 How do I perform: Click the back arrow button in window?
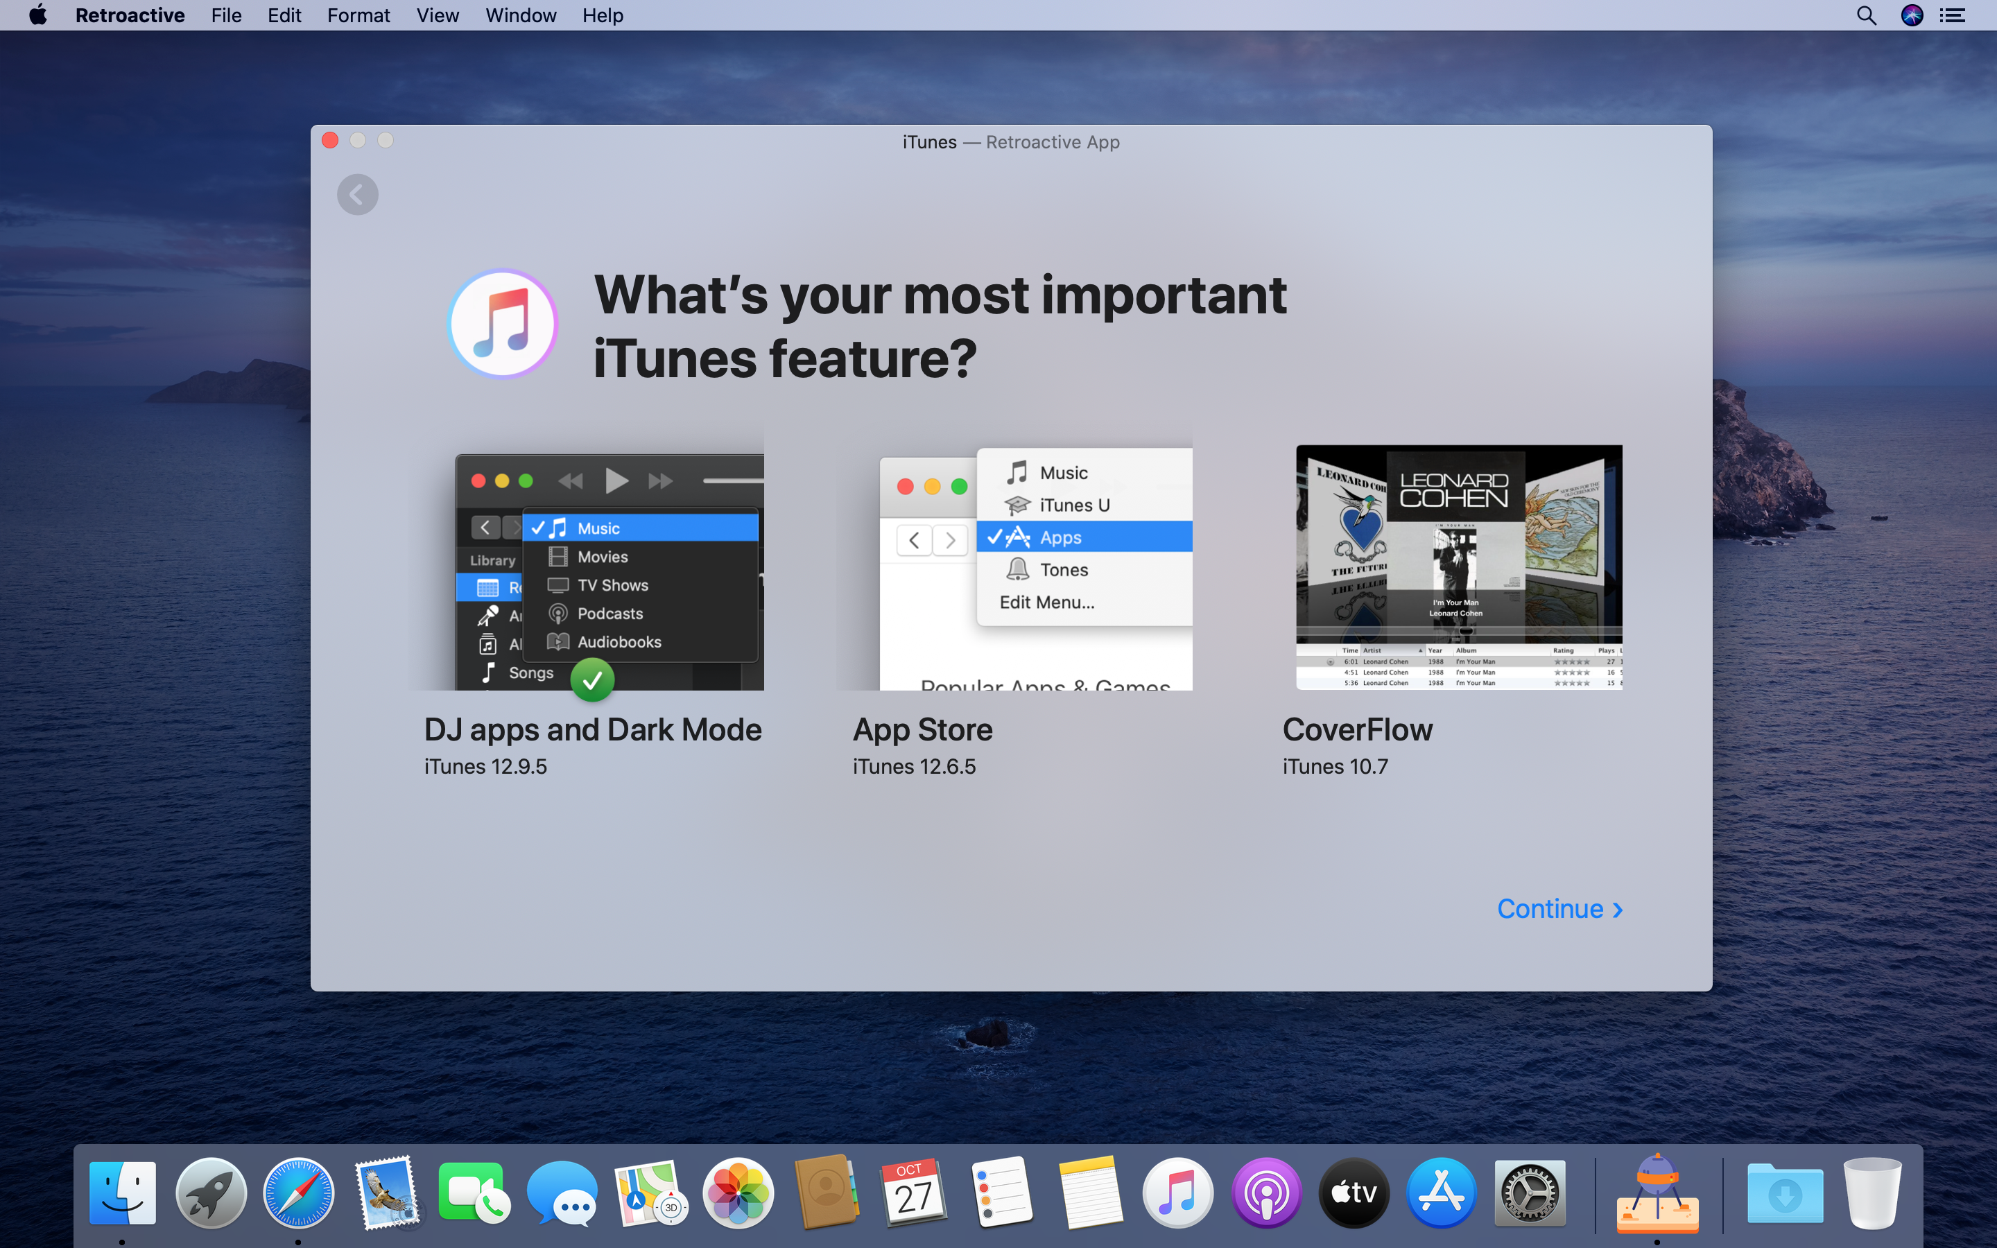click(x=357, y=195)
